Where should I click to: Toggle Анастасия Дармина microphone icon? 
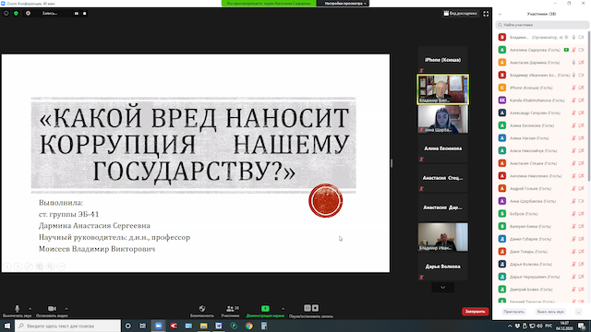point(573,63)
